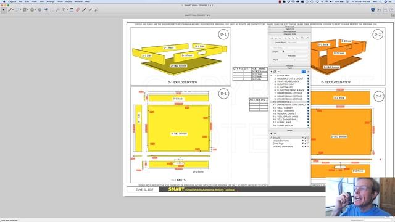The height and width of the screenshot is (222, 395).
Task: Activate the Circle tool
Action: 32,10
